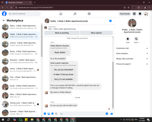The height and width of the screenshot is (122, 152).
Task: Click the conversation list scrollbar
Action: pos(42,41)
